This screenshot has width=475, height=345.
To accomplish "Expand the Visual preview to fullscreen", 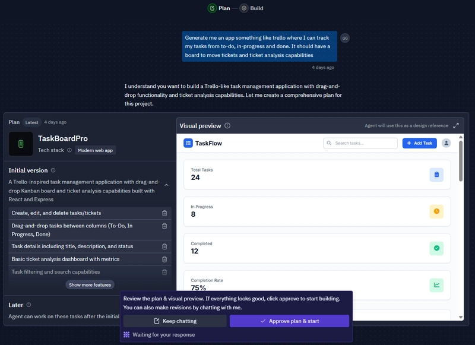I will [456, 126].
